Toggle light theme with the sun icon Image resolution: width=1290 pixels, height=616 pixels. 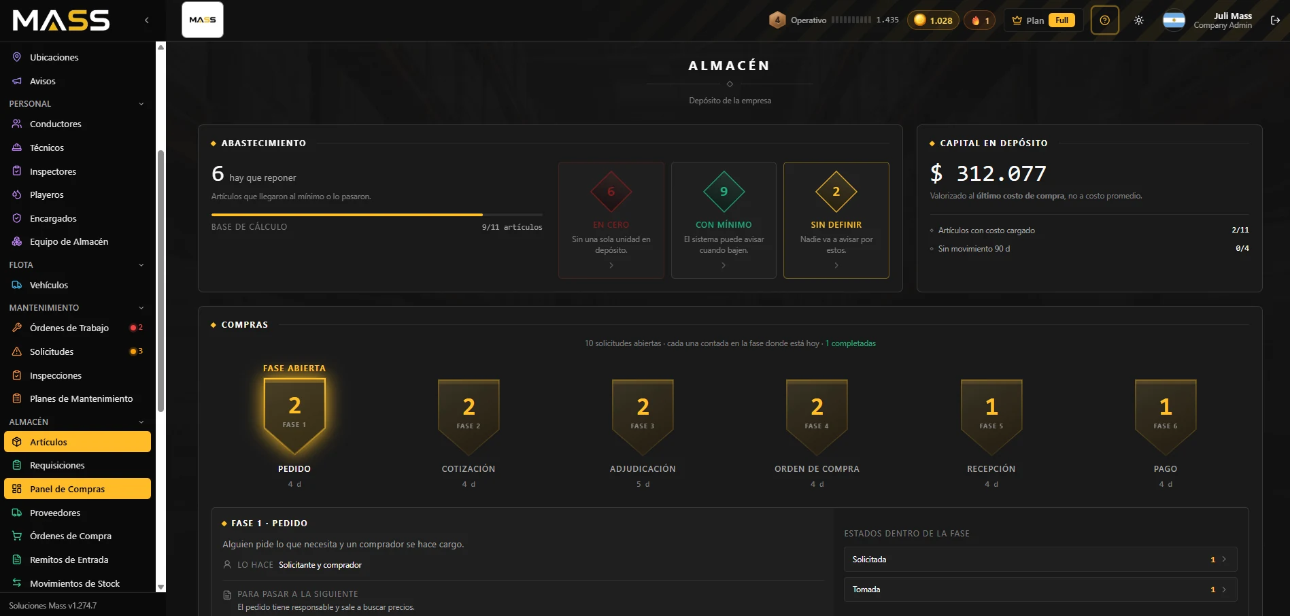click(1139, 20)
